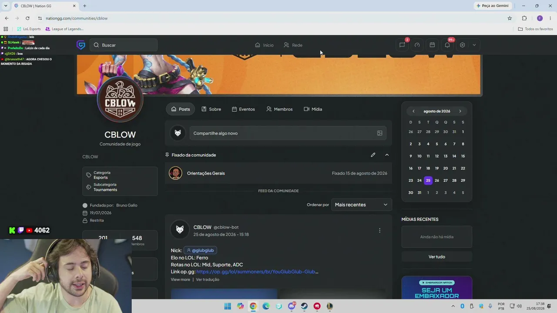This screenshot has height=313, width=557.
Task: Expand the header account dropdown chevron
Action: (x=474, y=45)
